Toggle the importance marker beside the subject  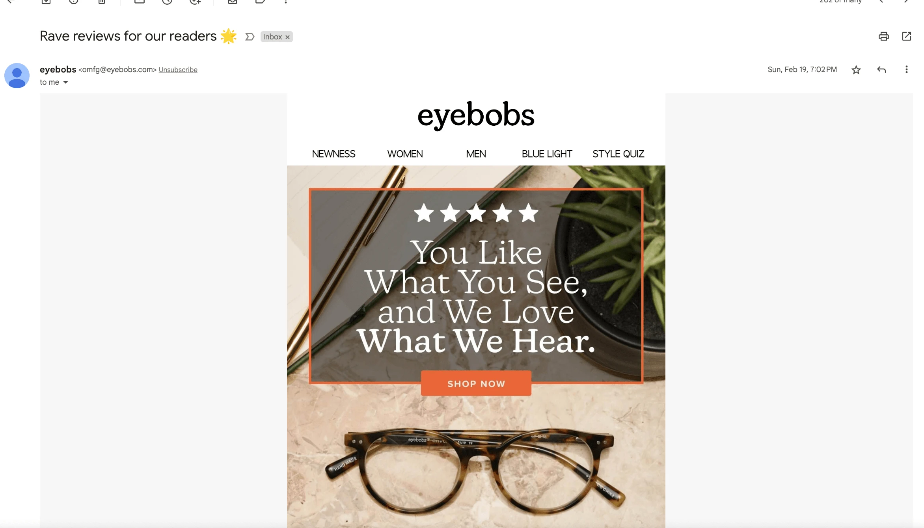(250, 37)
